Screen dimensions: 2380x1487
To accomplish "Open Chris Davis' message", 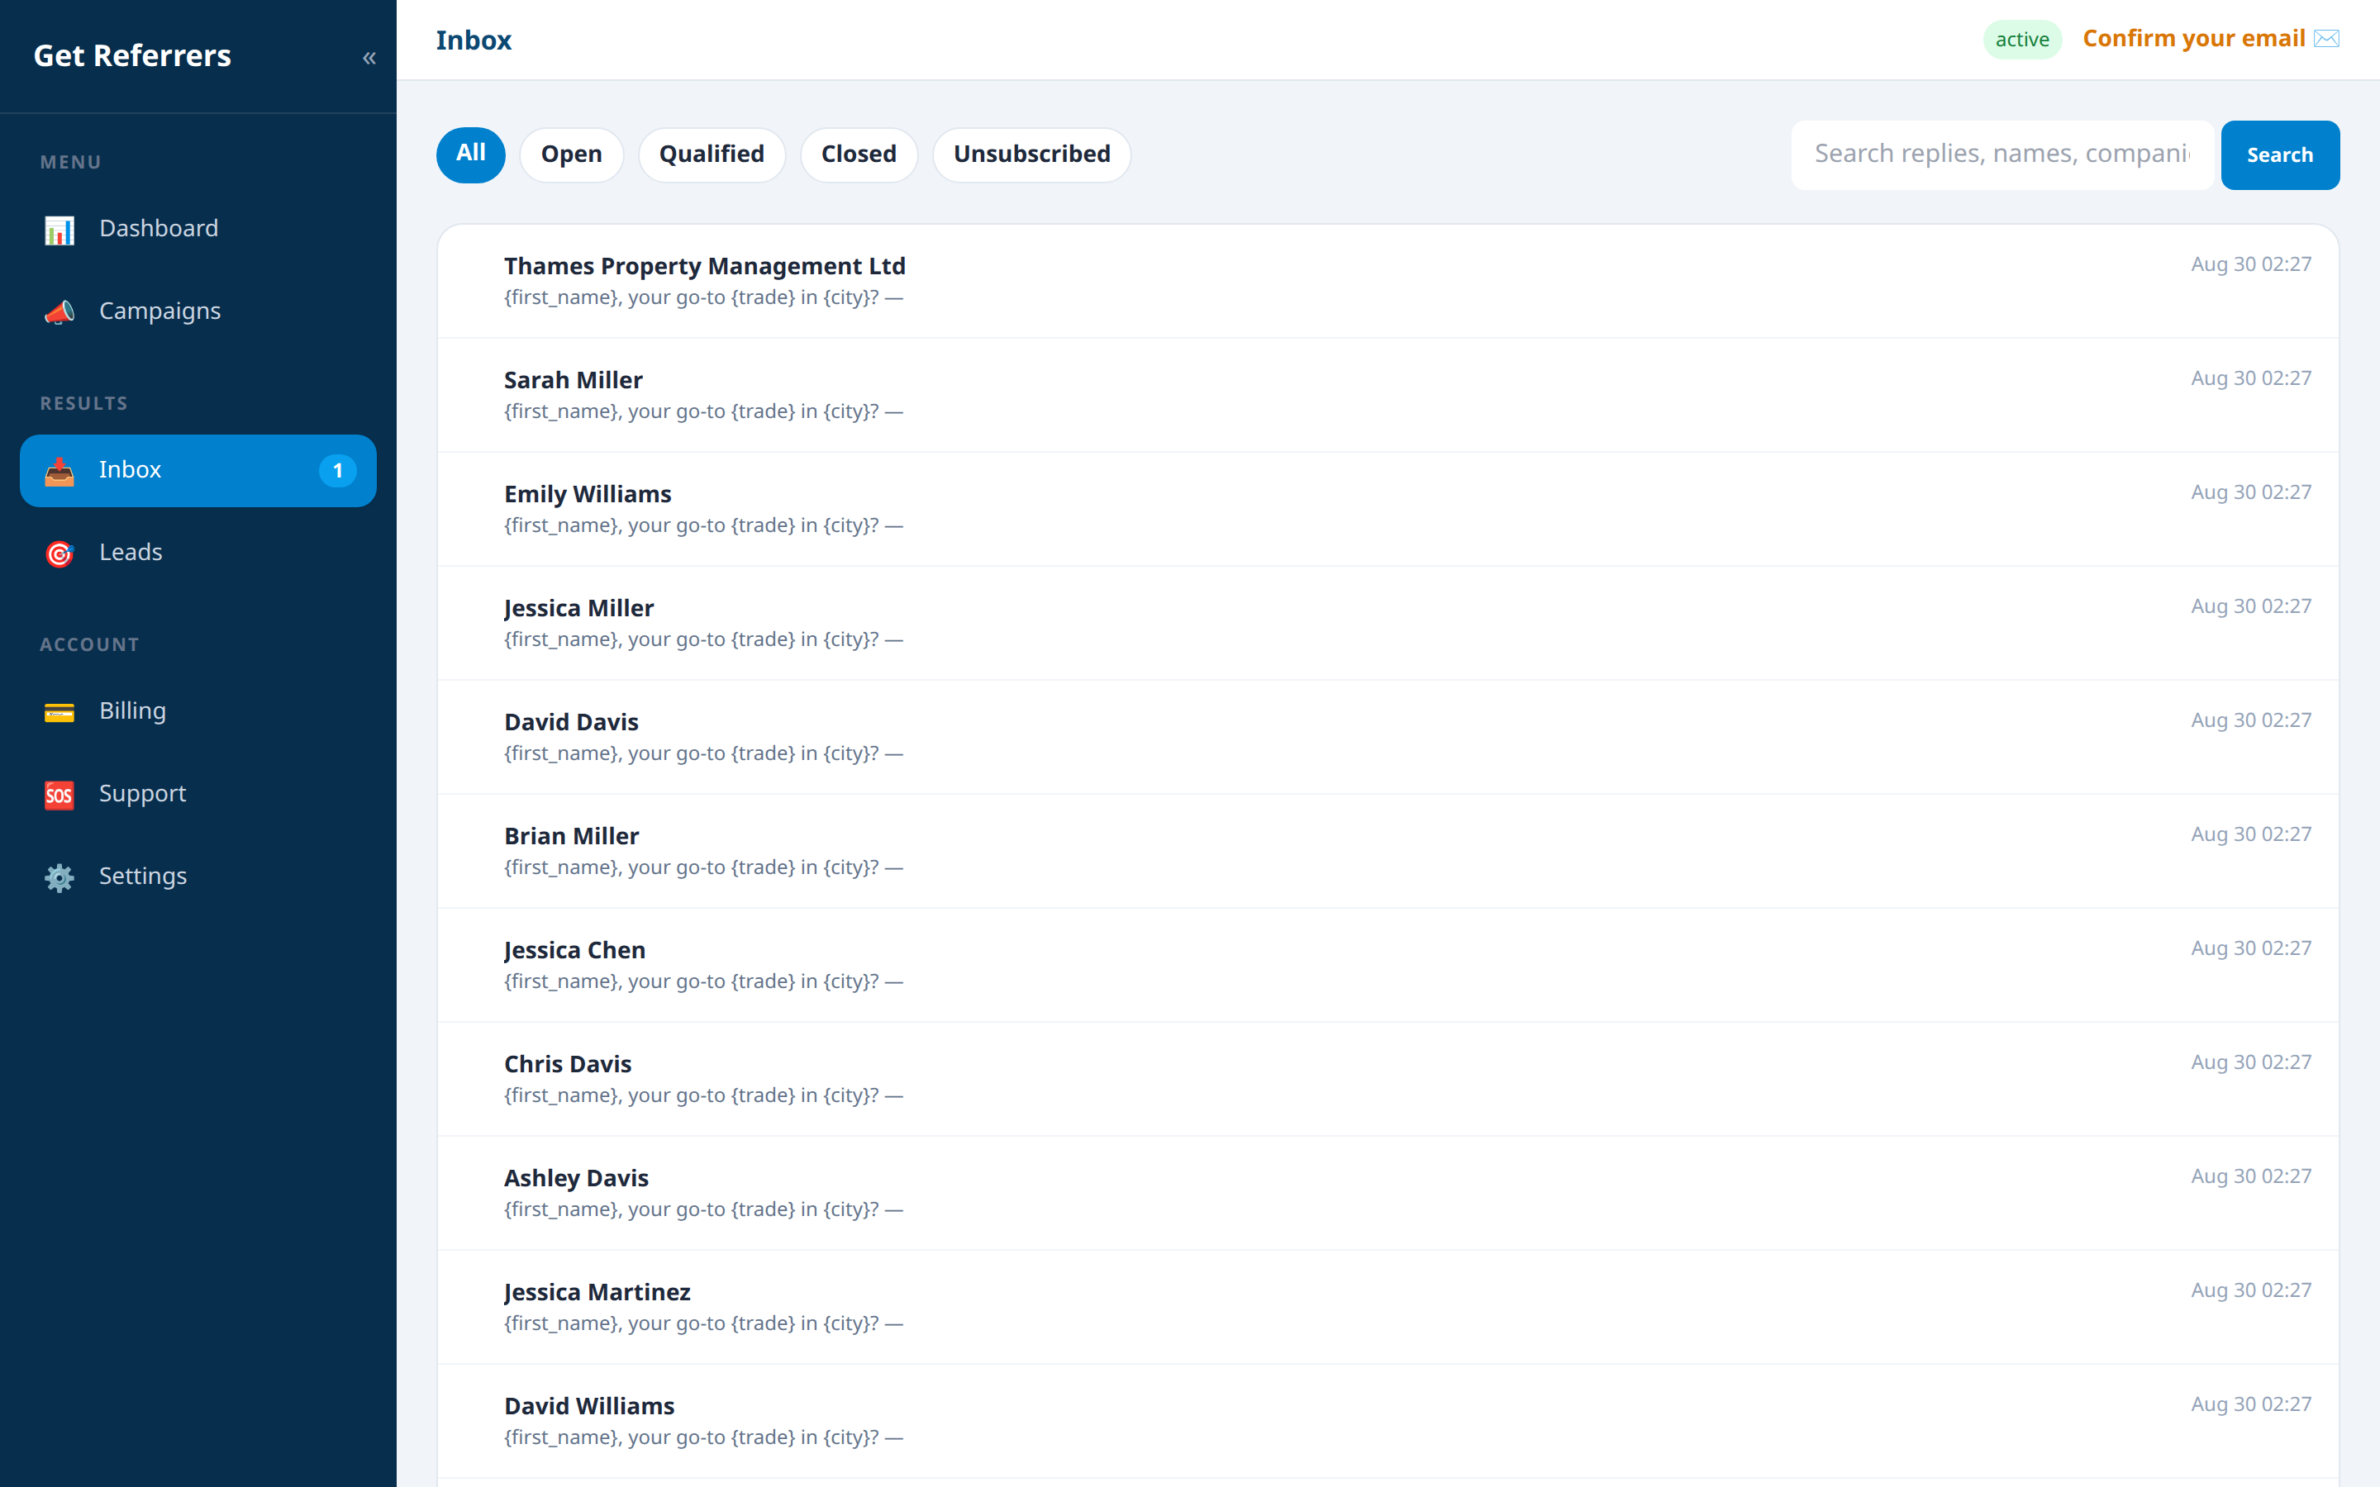I will [1388, 1080].
